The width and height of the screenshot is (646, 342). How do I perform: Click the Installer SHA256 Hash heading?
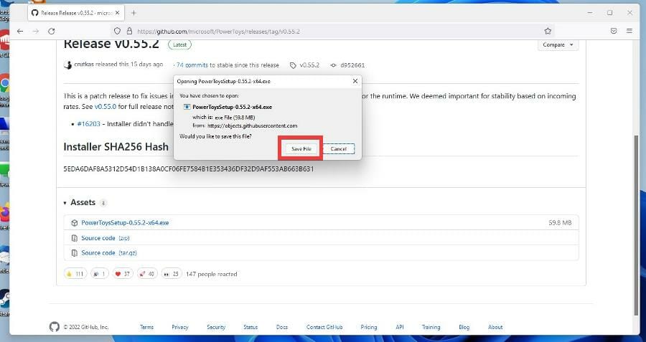[x=116, y=146]
